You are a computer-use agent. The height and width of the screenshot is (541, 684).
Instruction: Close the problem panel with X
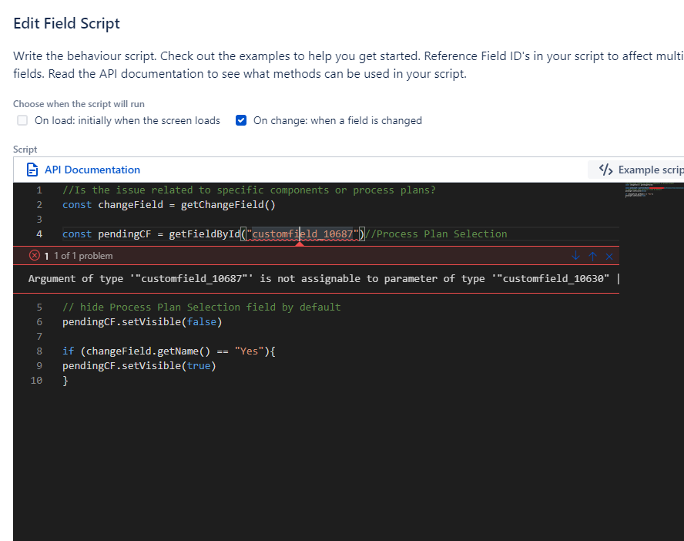point(609,257)
